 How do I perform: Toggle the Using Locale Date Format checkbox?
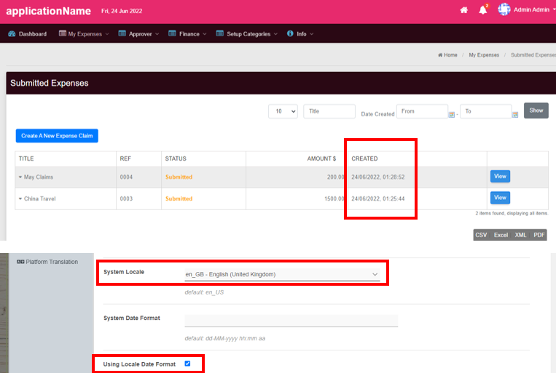point(187,363)
